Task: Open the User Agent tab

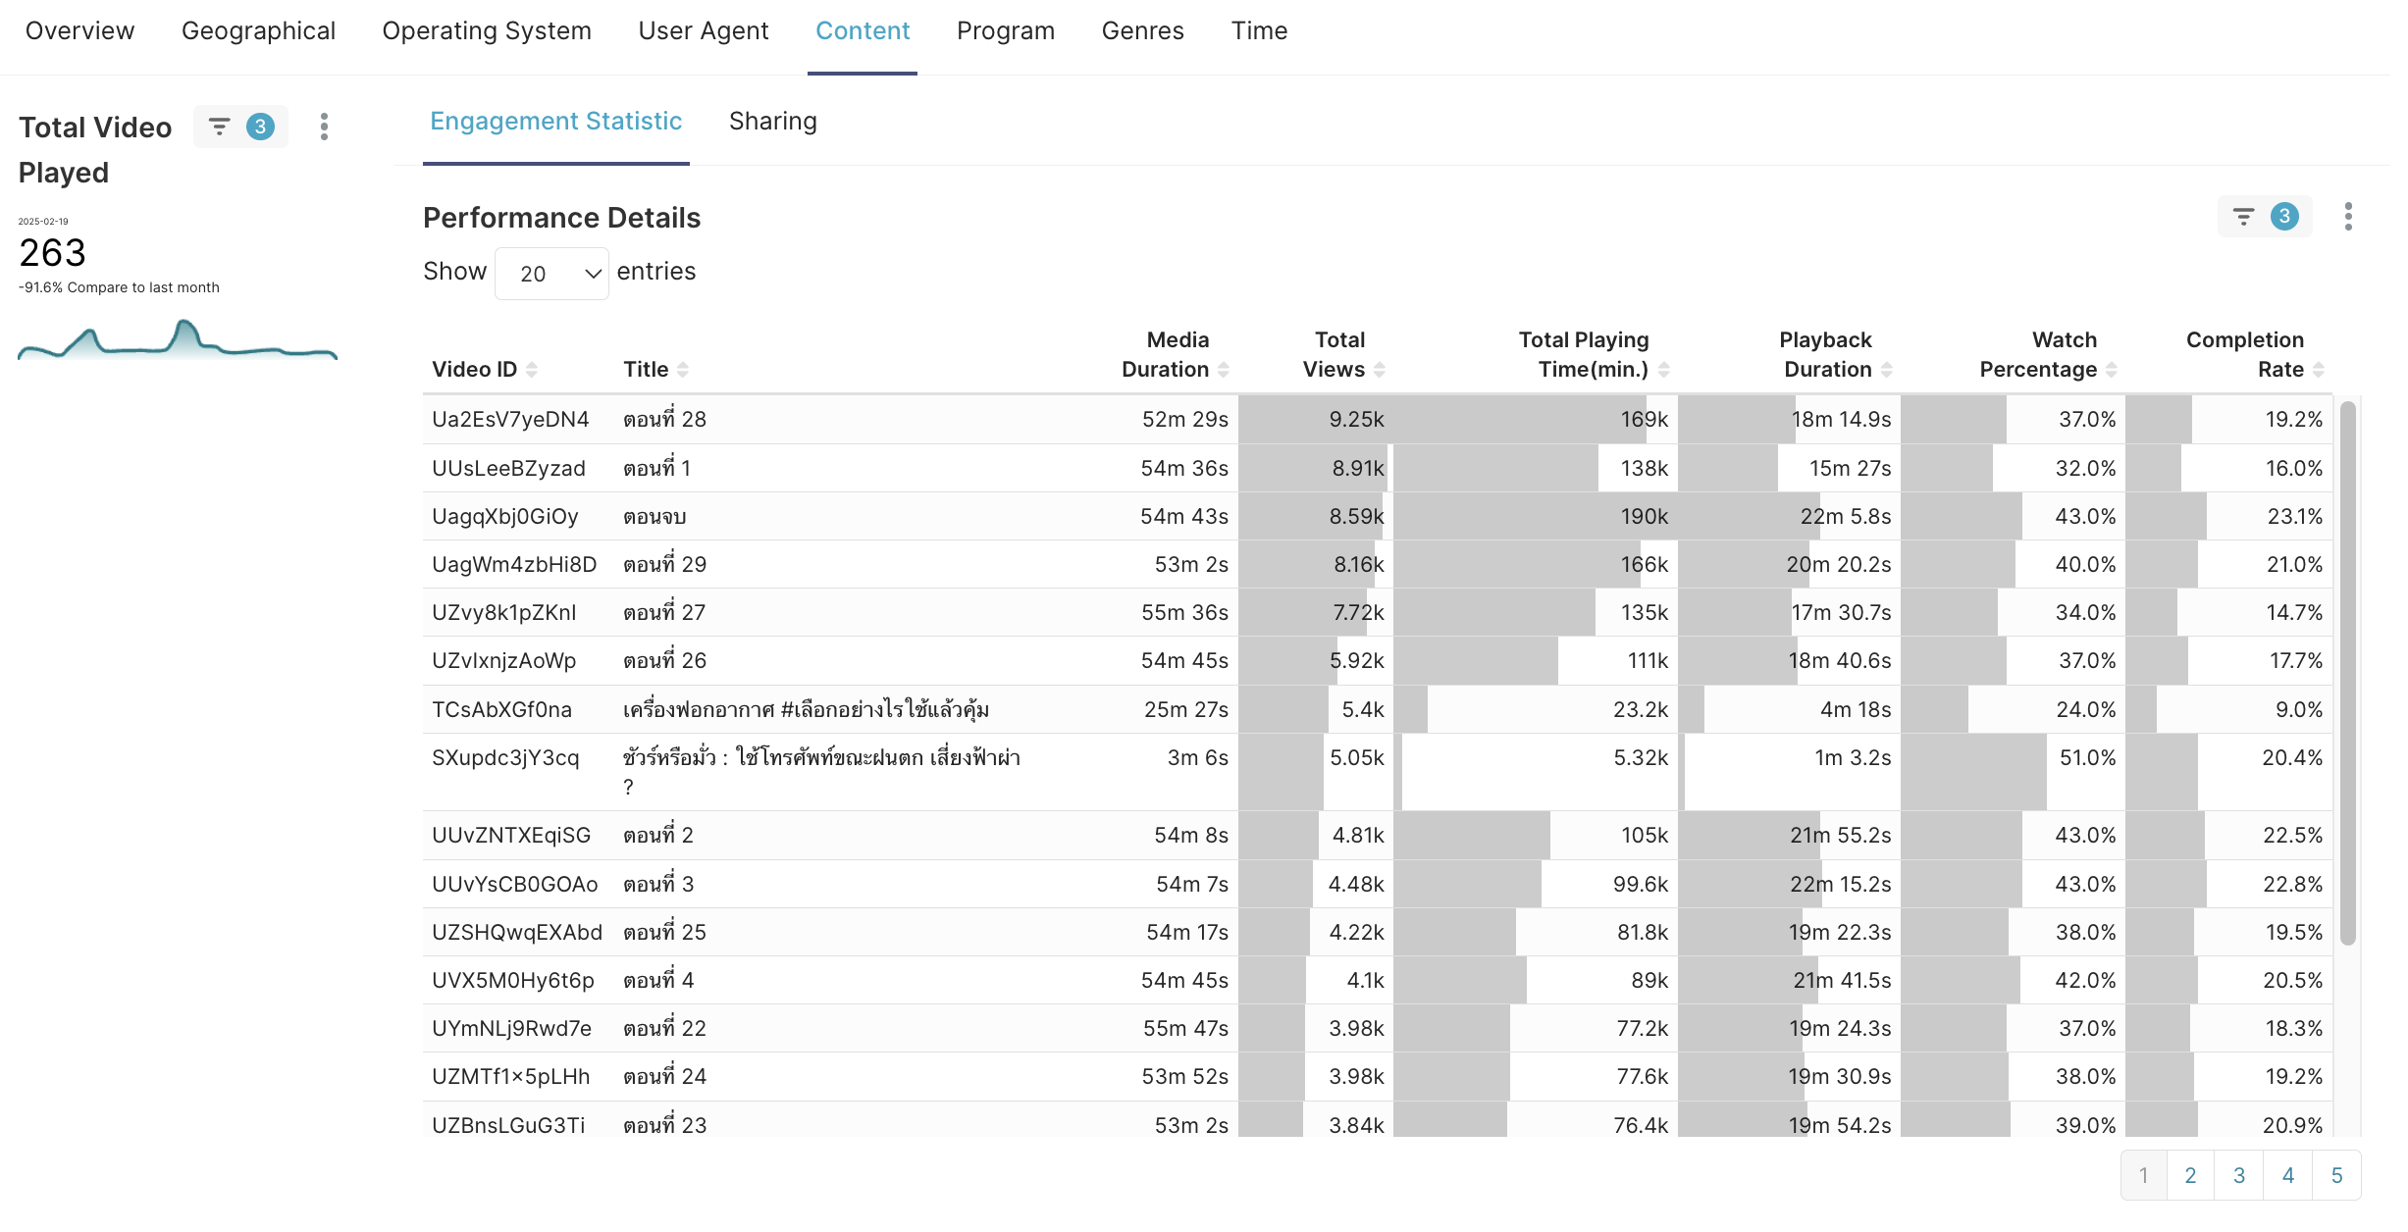Action: tap(704, 31)
